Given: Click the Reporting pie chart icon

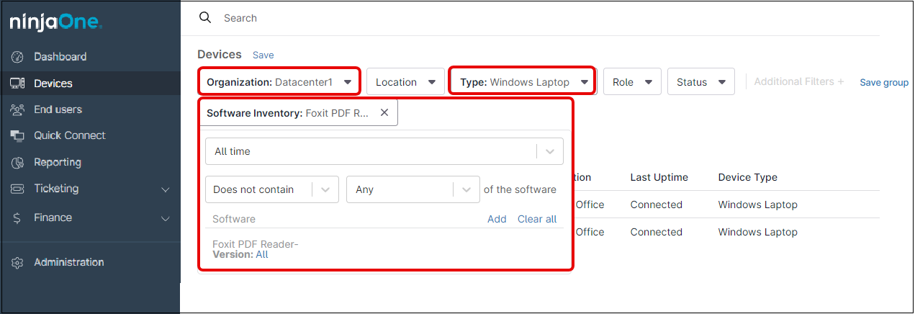Looking at the screenshot, I should click(x=18, y=163).
